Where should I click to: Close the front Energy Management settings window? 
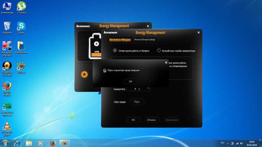pos(198,32)
